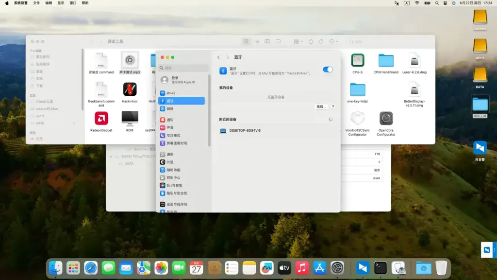Open the 帮助 menu
497x280 pixels.
(85, 3)
